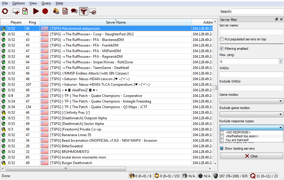Uncheck the Filtering enabled checkbox
The width and height of the screenshot is (284, 180).
click(222, 49)
